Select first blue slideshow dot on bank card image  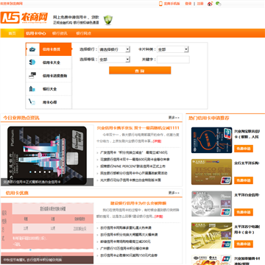pyautogui.click(x=30, y=172)
